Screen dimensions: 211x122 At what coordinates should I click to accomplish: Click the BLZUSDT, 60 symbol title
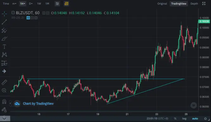pyautogui.click(x=28, y=13)
